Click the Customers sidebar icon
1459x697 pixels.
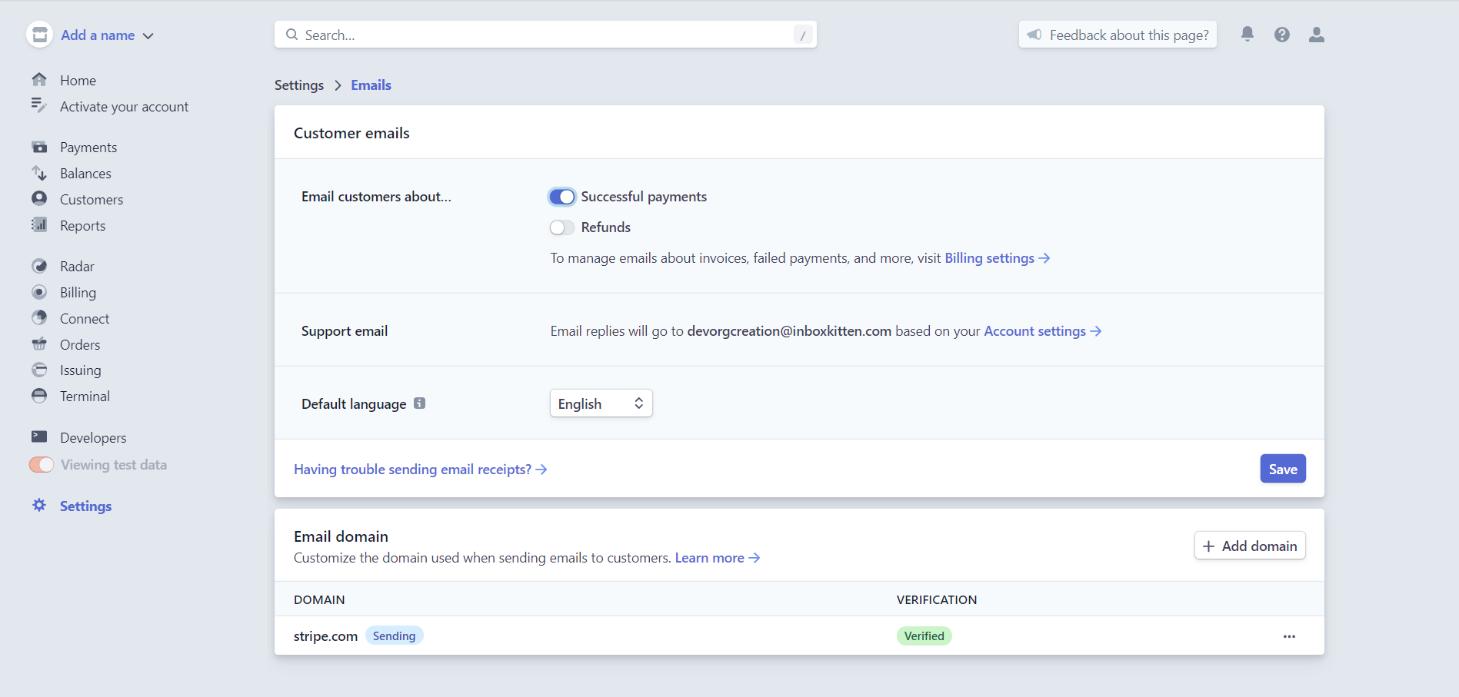(39, 198)
